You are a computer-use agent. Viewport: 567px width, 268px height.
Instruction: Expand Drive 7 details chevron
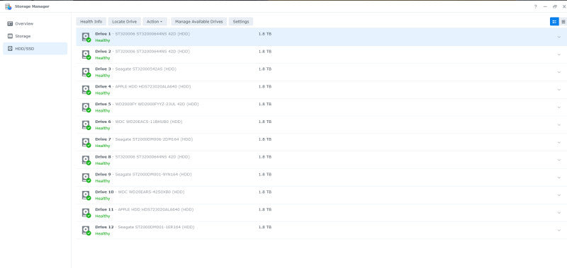pos(559,142)
